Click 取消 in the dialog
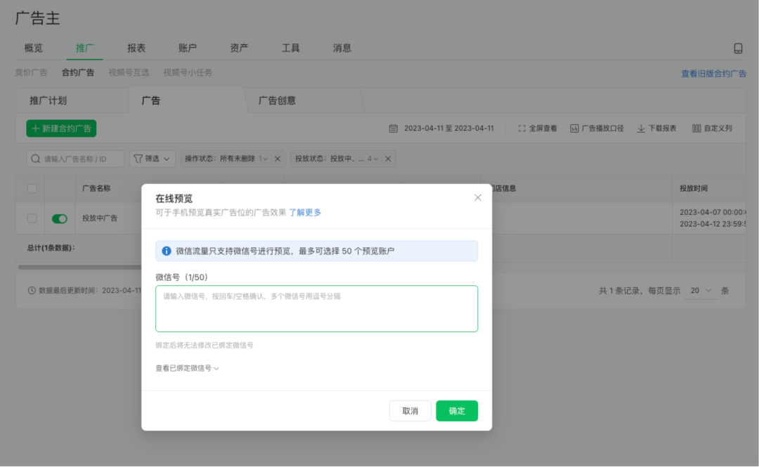The height and width of the screenshot is (467, 759). pyautogui.click(x=410, y=411)
